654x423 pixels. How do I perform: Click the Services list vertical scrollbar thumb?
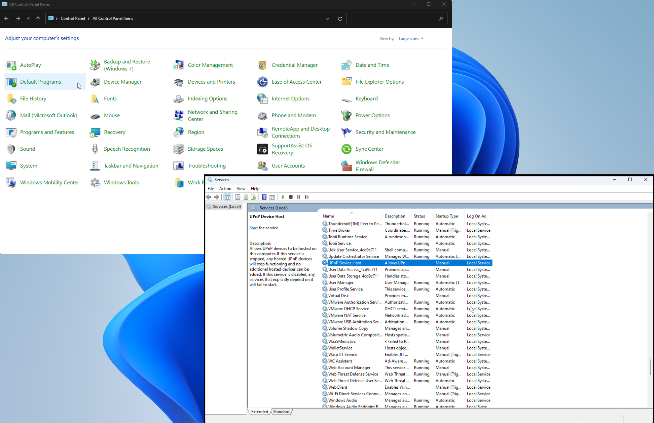click(650, 367)
